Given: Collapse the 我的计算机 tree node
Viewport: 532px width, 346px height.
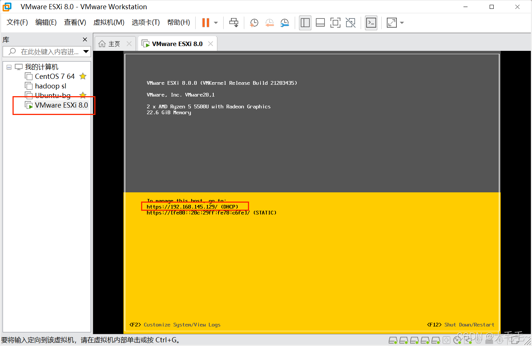Looking at the screenshot, I should pos(9,67).
